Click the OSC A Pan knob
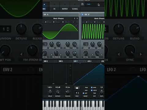 pos(68,53)
